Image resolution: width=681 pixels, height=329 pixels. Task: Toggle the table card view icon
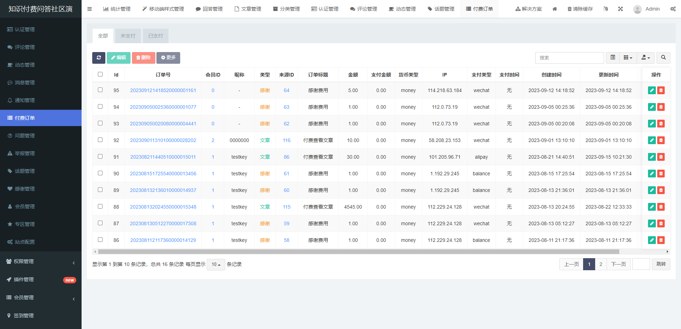coord(613,58)
